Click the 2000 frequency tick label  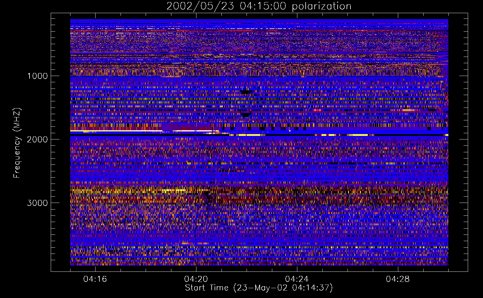37,139
